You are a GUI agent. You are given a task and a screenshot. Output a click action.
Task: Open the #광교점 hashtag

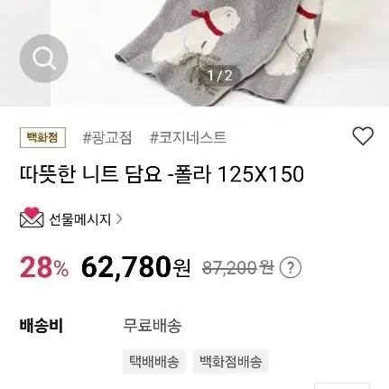[107, 138]
